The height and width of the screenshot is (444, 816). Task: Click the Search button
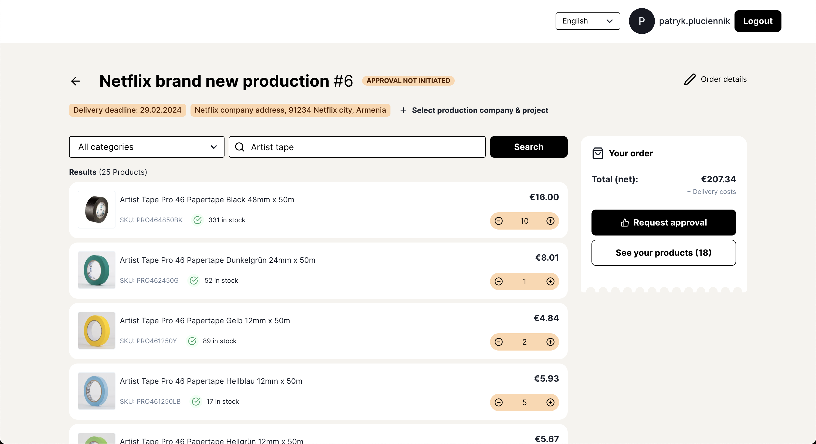tap(529, 147)
